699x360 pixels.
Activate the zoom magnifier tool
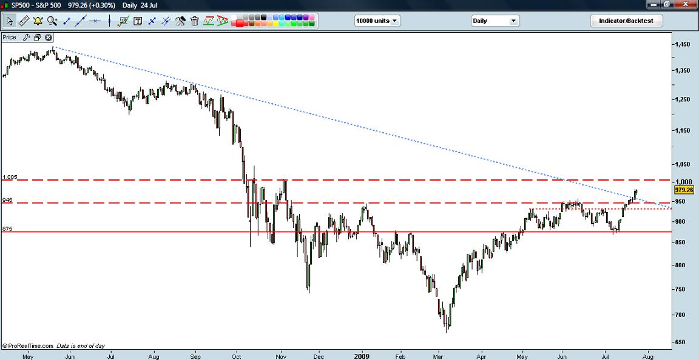tap(52, 21)
